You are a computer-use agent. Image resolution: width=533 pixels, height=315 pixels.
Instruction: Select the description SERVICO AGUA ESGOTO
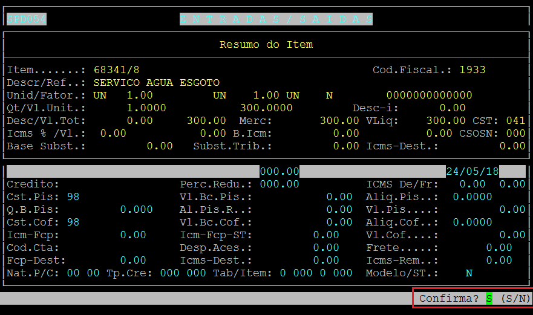coord(157,82)
